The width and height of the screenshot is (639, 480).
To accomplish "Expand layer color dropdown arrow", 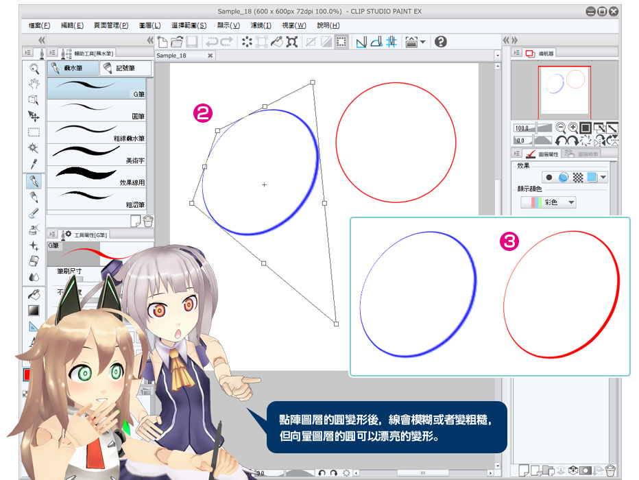I will tap(603, 177).
